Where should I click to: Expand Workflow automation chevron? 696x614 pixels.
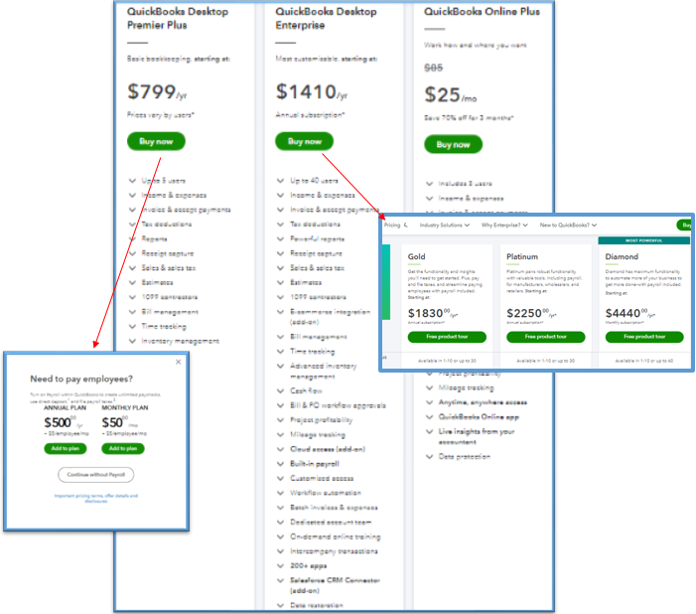pos(281,493)
